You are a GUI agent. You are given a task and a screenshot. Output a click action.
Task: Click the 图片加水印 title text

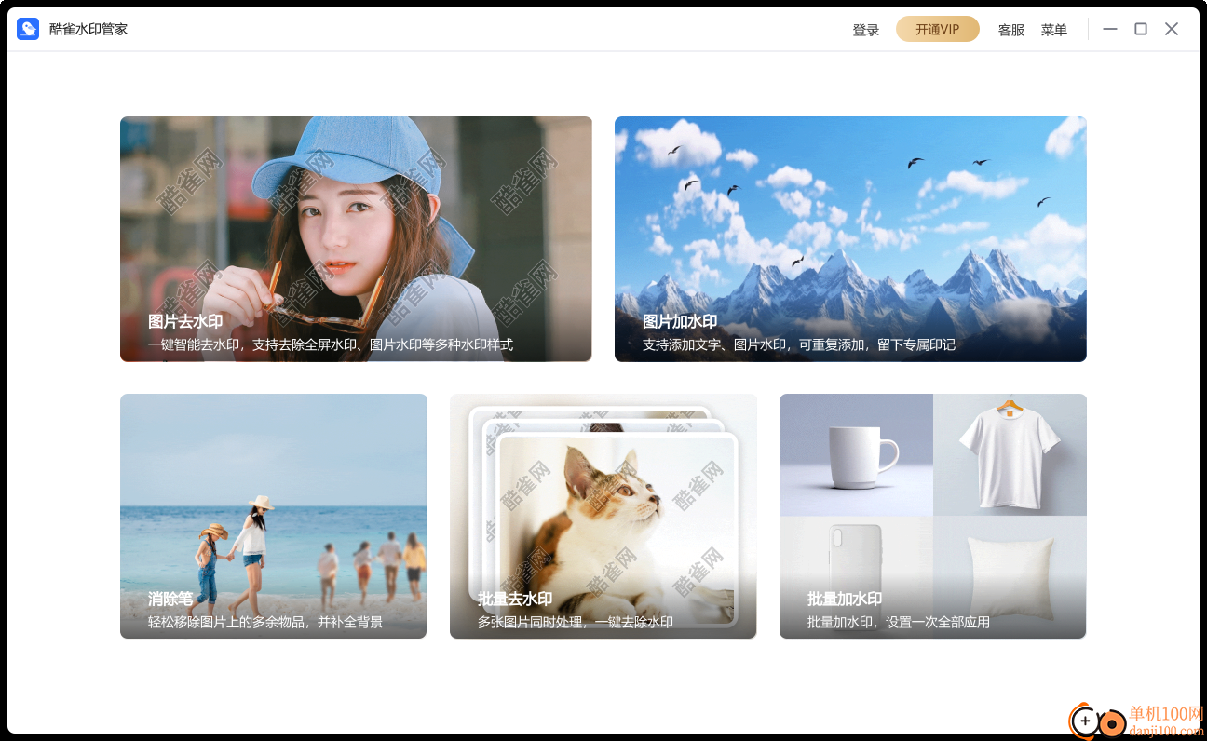[680, 321]
